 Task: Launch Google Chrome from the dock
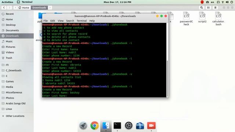[95, 125]
